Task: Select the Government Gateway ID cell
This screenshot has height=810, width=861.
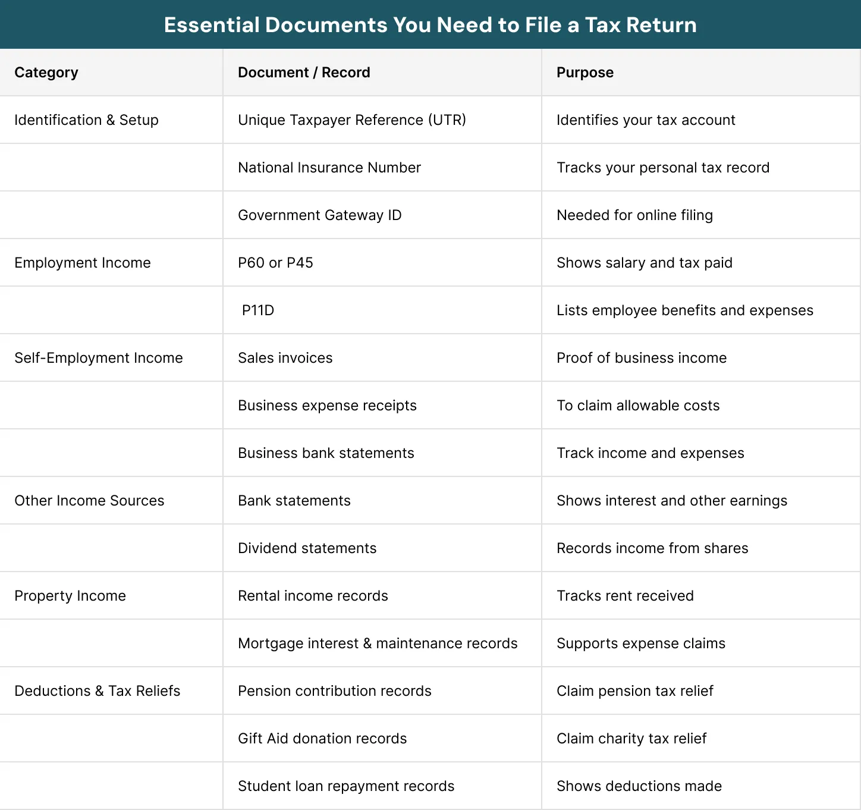Action: coord(319,215)
